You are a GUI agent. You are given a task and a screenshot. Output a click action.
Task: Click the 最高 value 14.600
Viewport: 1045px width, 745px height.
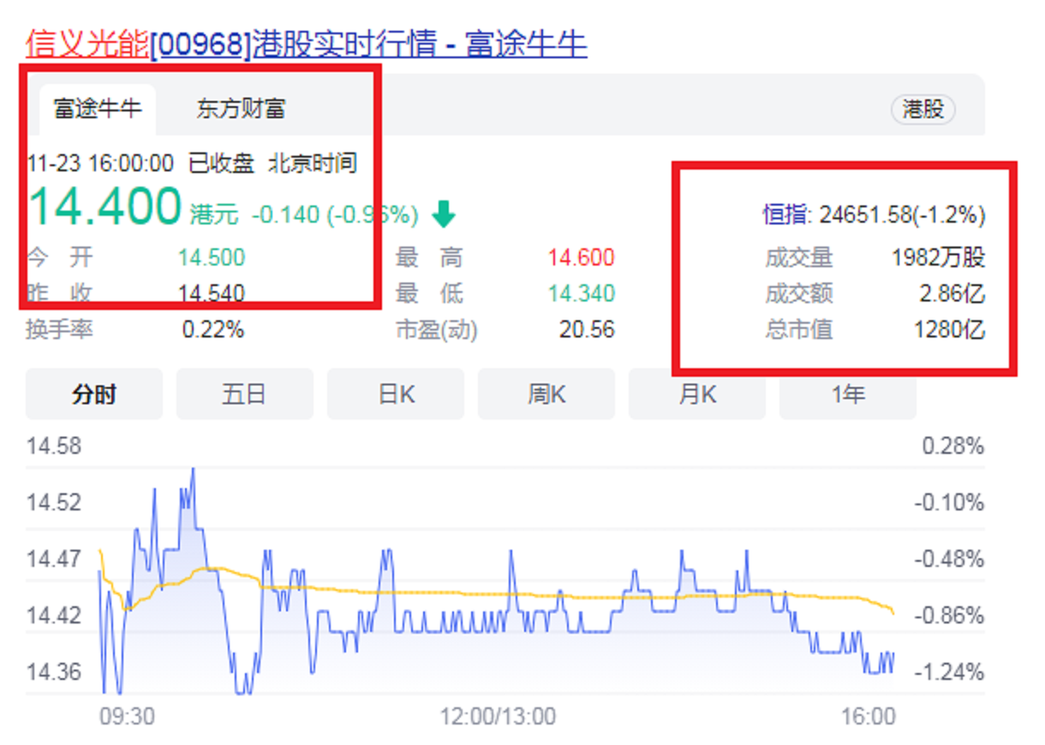(x=582, y=257)
